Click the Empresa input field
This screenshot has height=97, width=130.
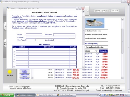pyautogui.click(x=64, y=35)
